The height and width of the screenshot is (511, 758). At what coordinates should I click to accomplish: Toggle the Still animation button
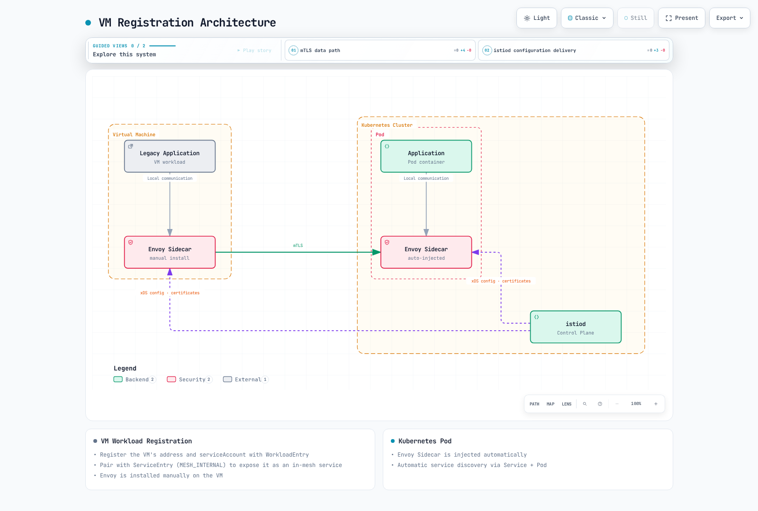click(x=636, y=18)
